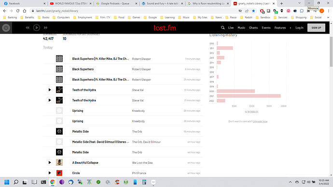
Task: Open the Features menu item
Action: [280, 27]
